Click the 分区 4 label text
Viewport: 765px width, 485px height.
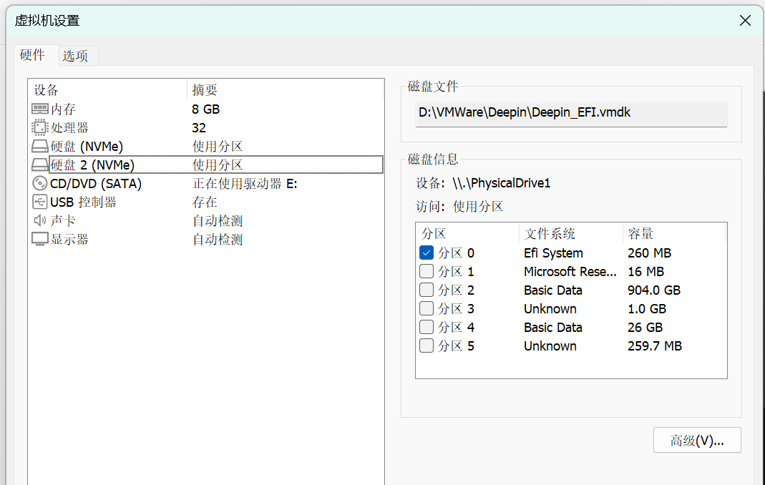[x=456, y=327]
